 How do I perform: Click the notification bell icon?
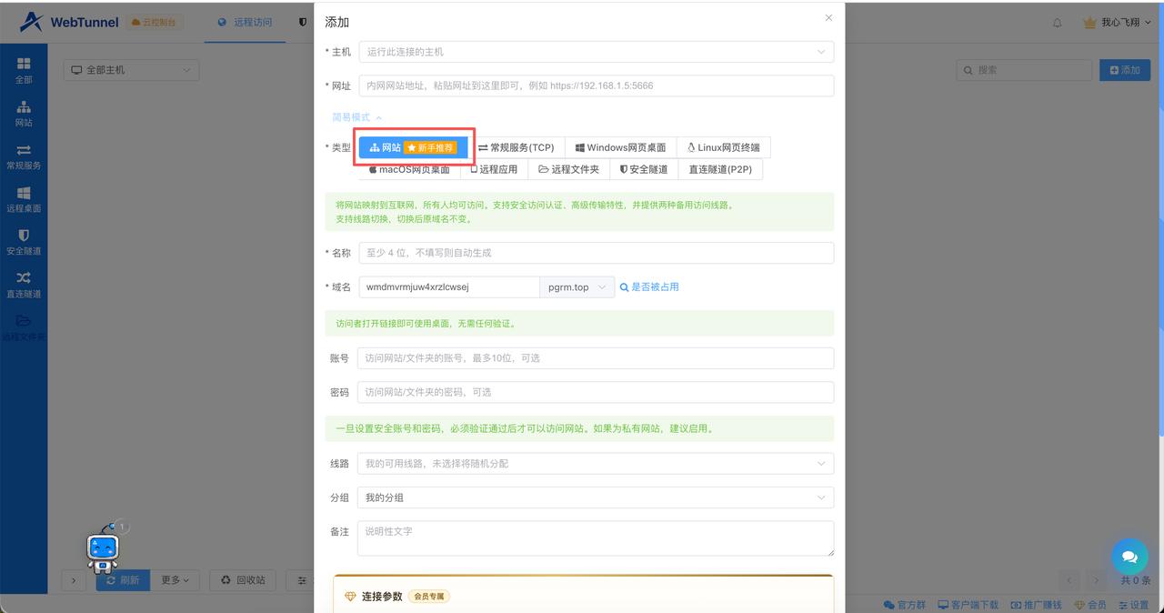point(1057,23)
